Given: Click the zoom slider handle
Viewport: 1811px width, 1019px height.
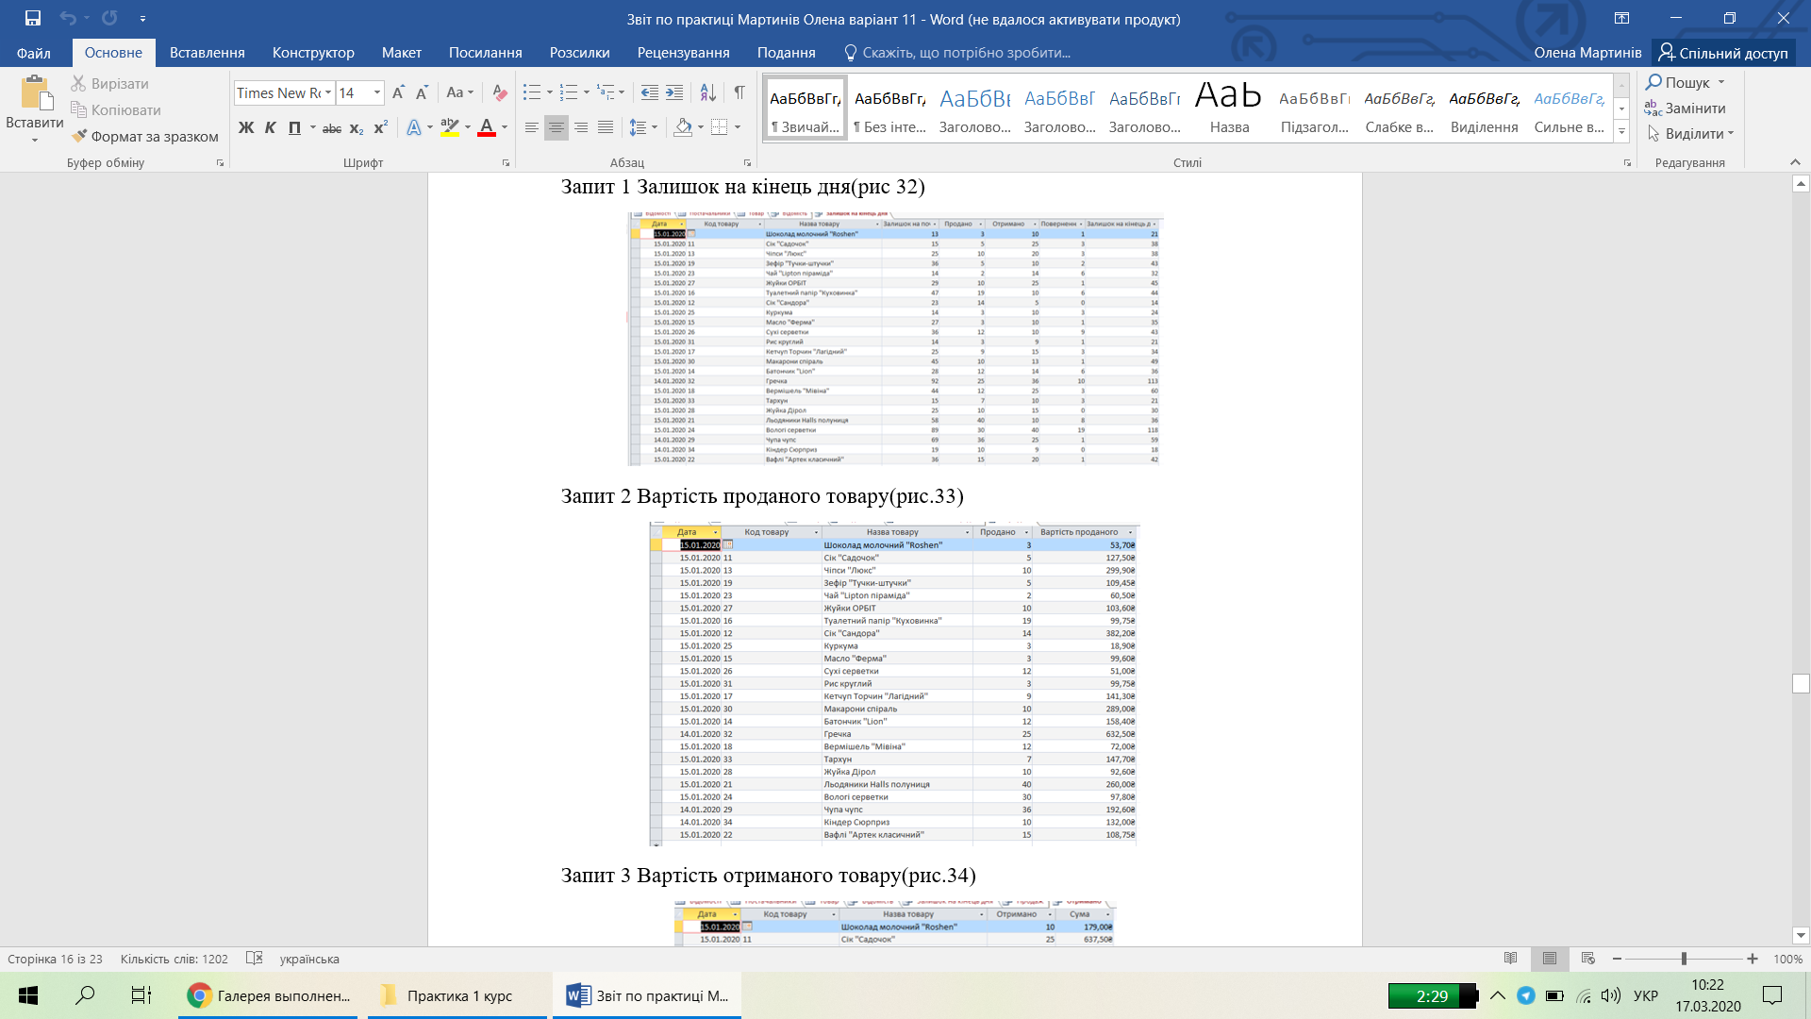Looking at the screenshot, I should click(1684, 959).
